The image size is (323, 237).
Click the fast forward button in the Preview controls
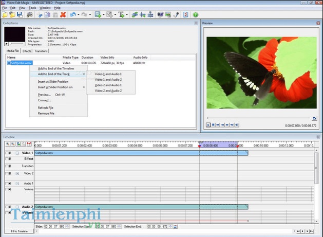227,125
